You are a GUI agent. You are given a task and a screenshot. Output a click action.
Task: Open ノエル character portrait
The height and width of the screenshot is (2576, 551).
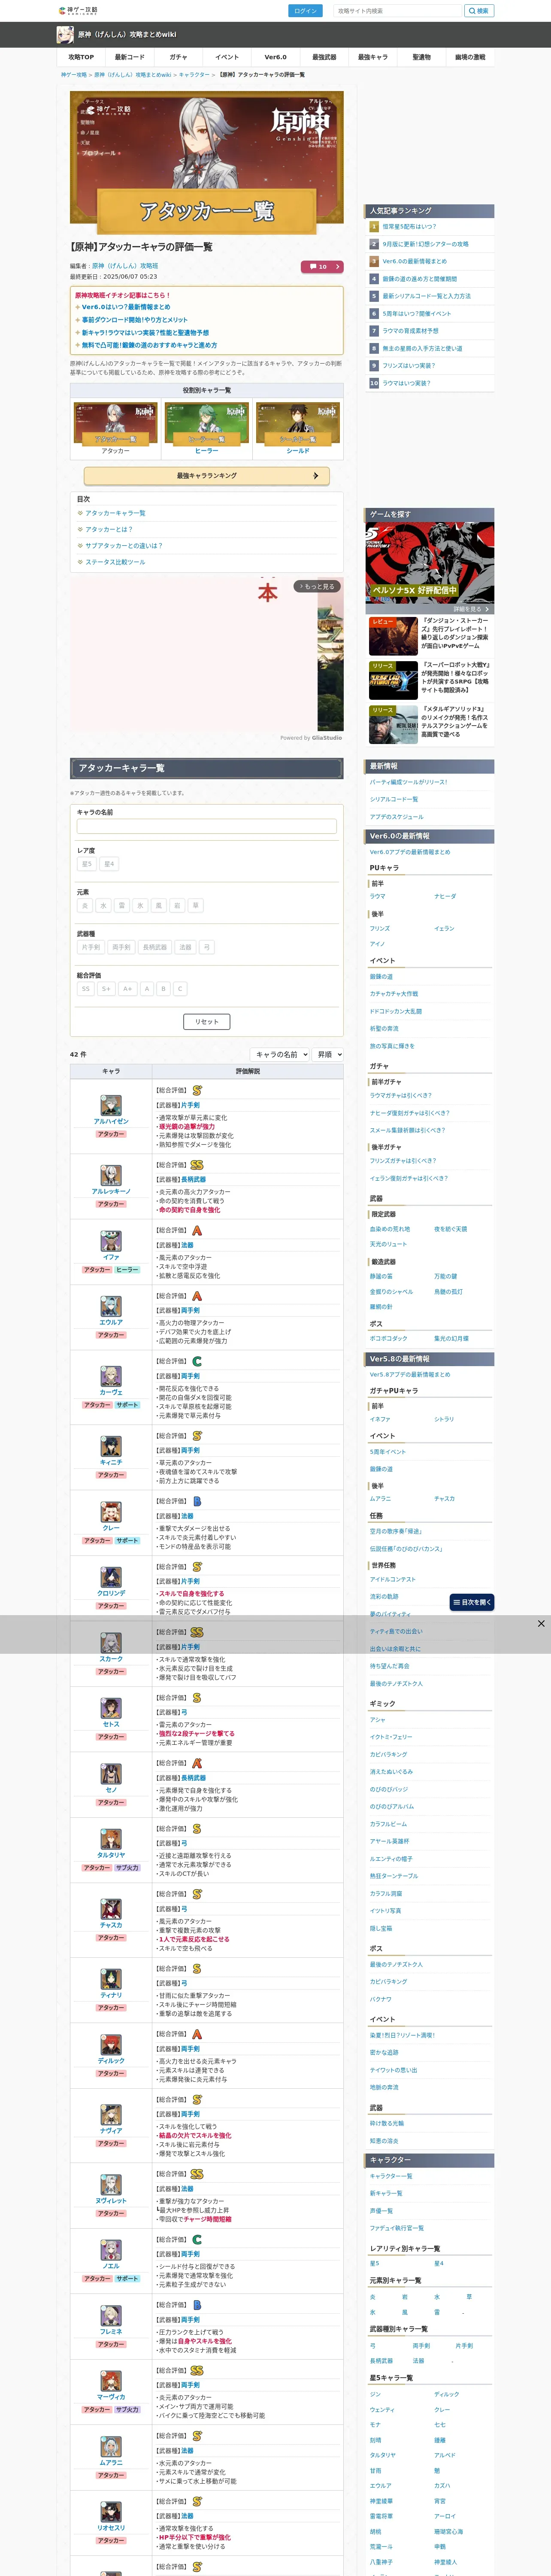111,2251
